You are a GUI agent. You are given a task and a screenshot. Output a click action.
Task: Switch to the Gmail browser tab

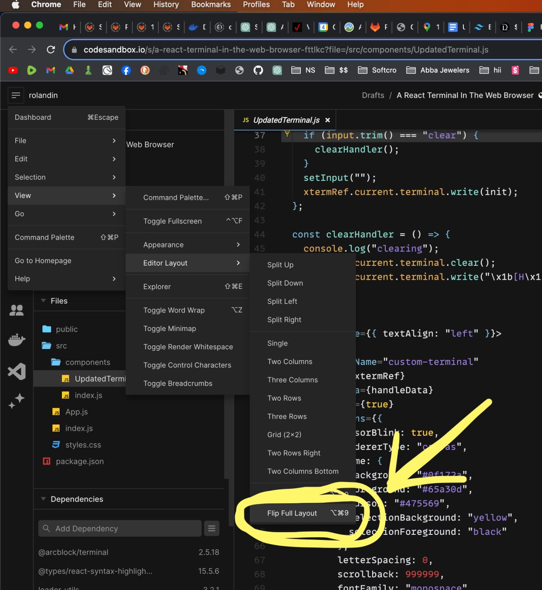click(x=67, y=27)
